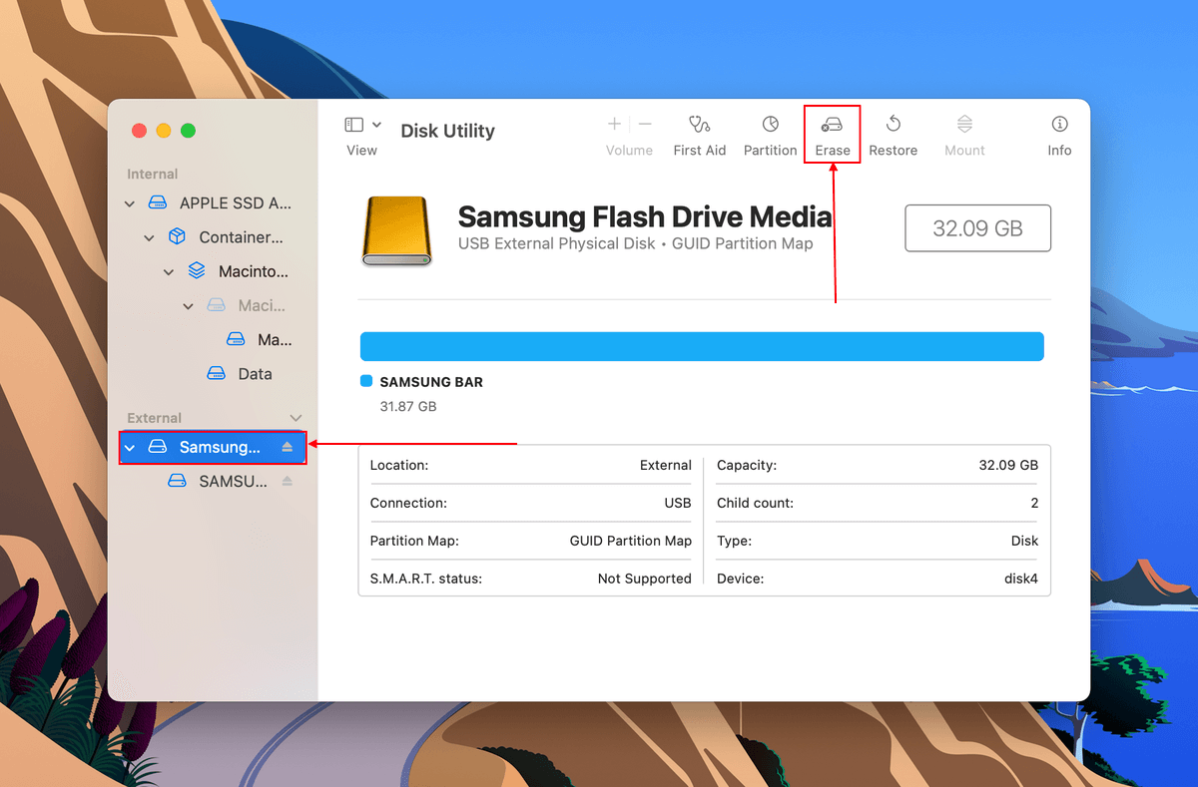Run First Aid on the disk
Image resolution: width=1198 pixels, height=787 pixels.
[x=700, y=135]
